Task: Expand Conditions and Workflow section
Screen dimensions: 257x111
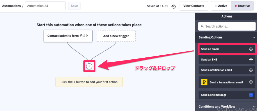Action: [254, 106]
